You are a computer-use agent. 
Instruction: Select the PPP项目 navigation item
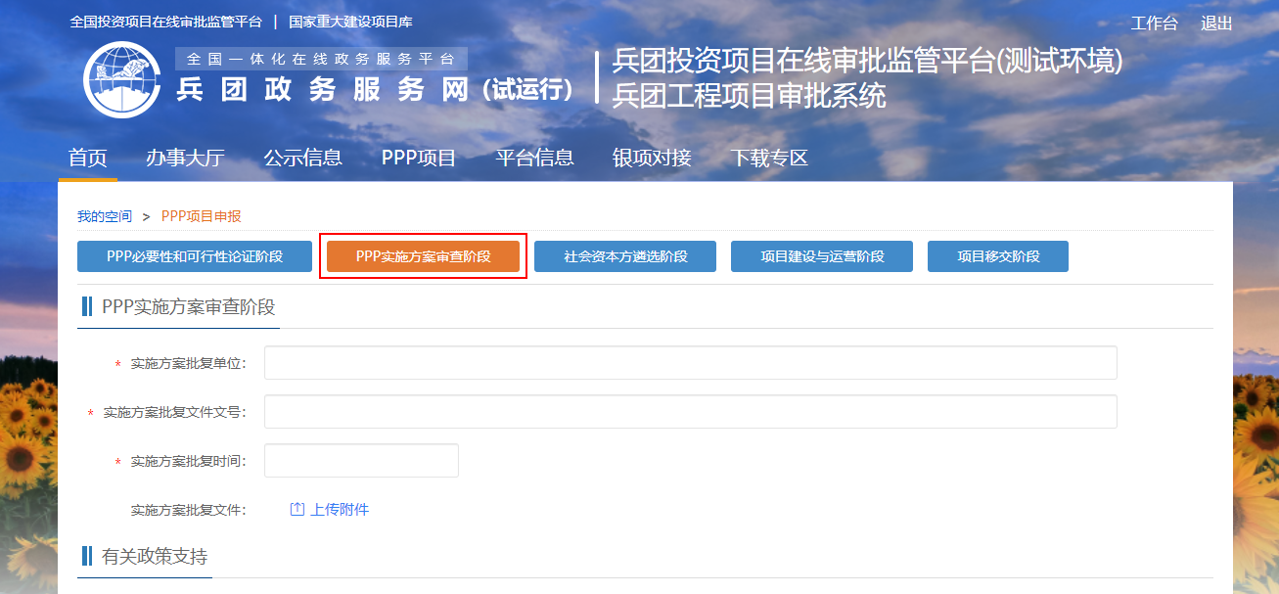coord(419,159)
